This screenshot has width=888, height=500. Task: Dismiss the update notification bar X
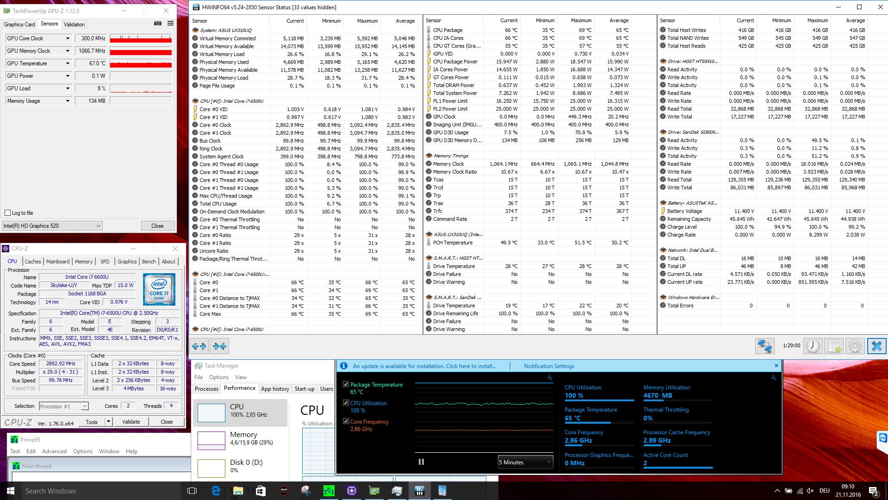(776, 366)
